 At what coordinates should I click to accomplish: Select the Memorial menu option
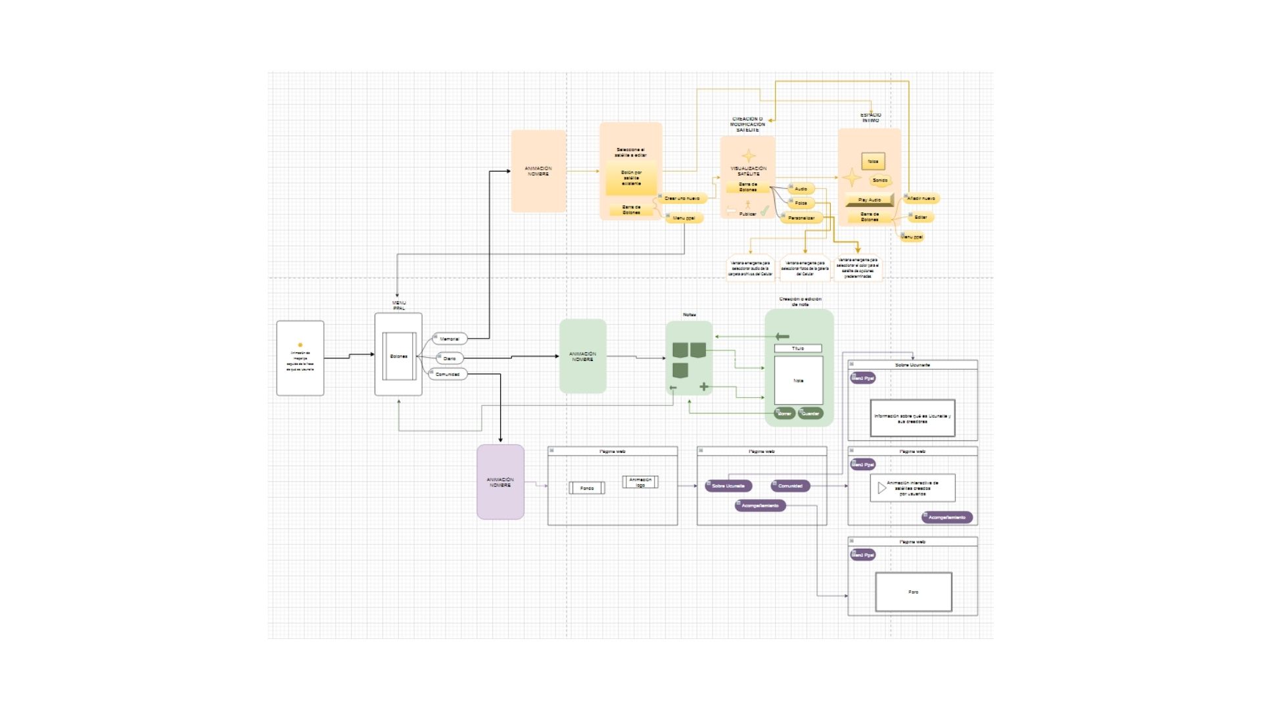[x=450, y=339]
